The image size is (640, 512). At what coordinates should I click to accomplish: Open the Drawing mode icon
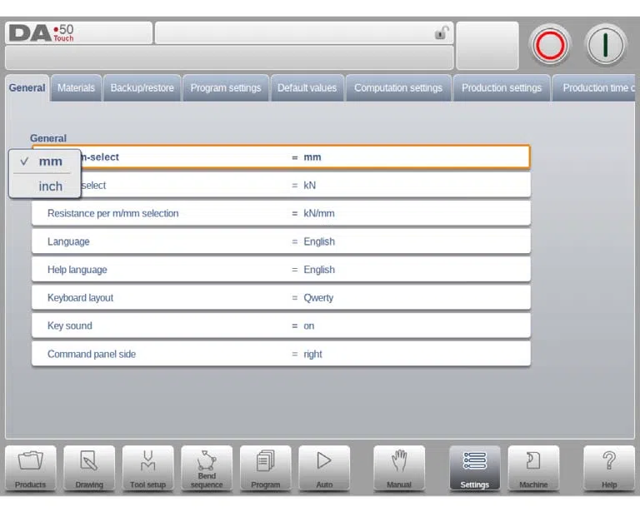[x=89, y=468]
